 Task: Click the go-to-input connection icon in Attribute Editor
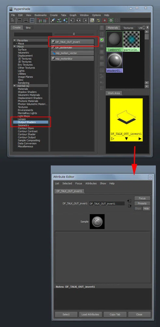point(129,201)
